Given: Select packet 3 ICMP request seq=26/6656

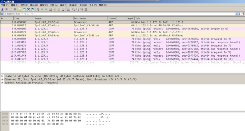Looking at the screenshot, I should [x=123, y=29].
